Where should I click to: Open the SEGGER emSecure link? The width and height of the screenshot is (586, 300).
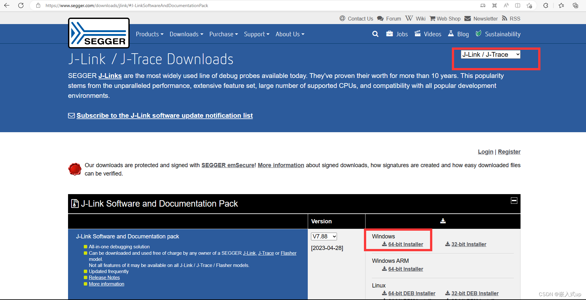(x=228, y=165)
